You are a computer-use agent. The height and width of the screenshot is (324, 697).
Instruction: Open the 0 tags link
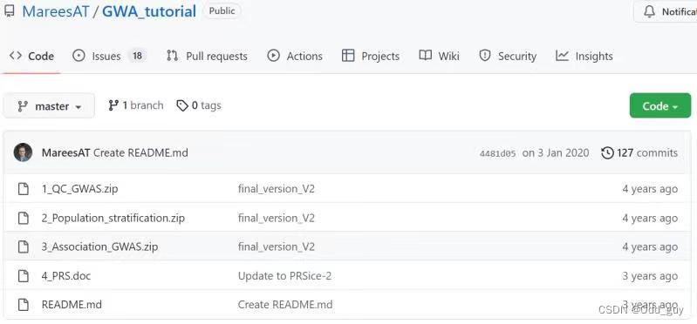(x=199, y=105)
